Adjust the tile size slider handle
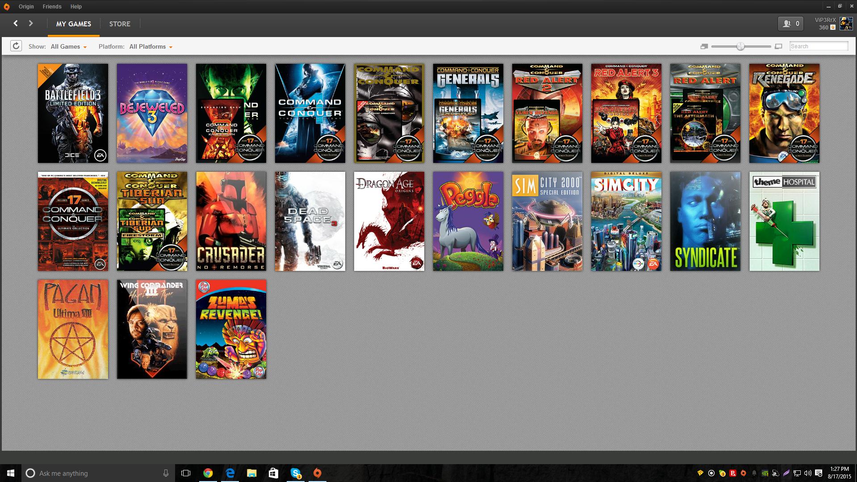 [x=740, y=46]
